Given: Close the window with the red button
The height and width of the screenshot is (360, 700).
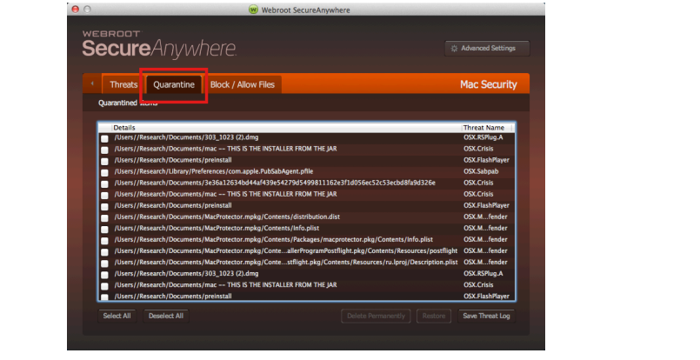Looking at the screenshot, I should pos(77,10).
